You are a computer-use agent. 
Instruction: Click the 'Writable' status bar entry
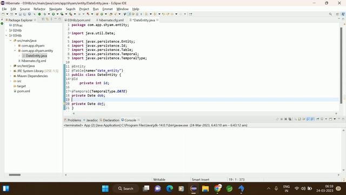[x=159, y=179]
